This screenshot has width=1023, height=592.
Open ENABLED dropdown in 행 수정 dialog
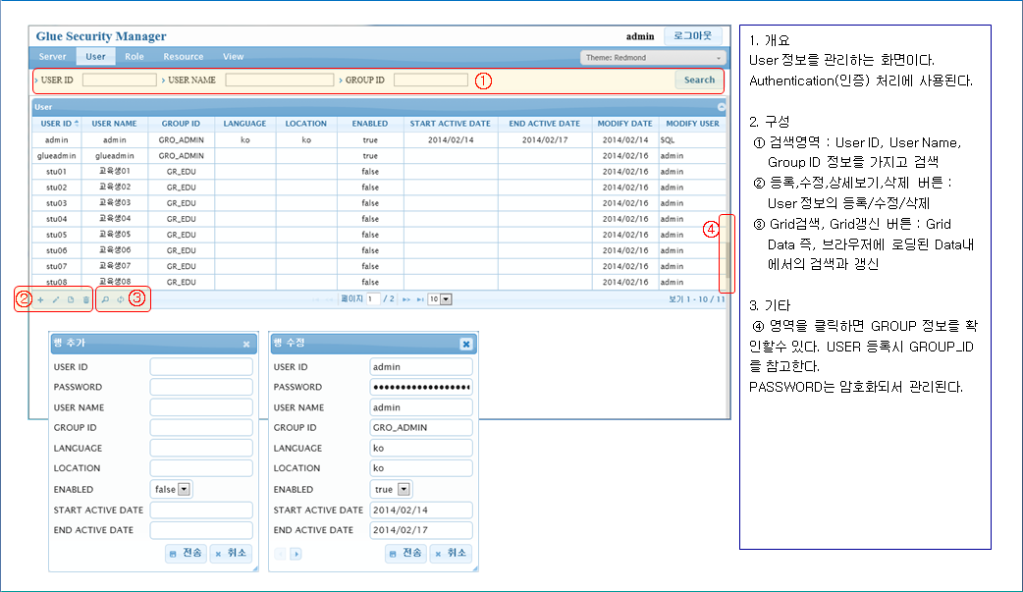coord(404,489)
